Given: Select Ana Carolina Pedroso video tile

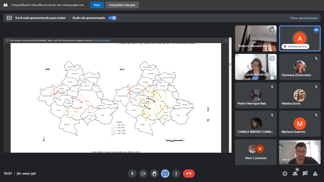Looking at the screenshot, I should pyautogui.click(x=256, y=67).
